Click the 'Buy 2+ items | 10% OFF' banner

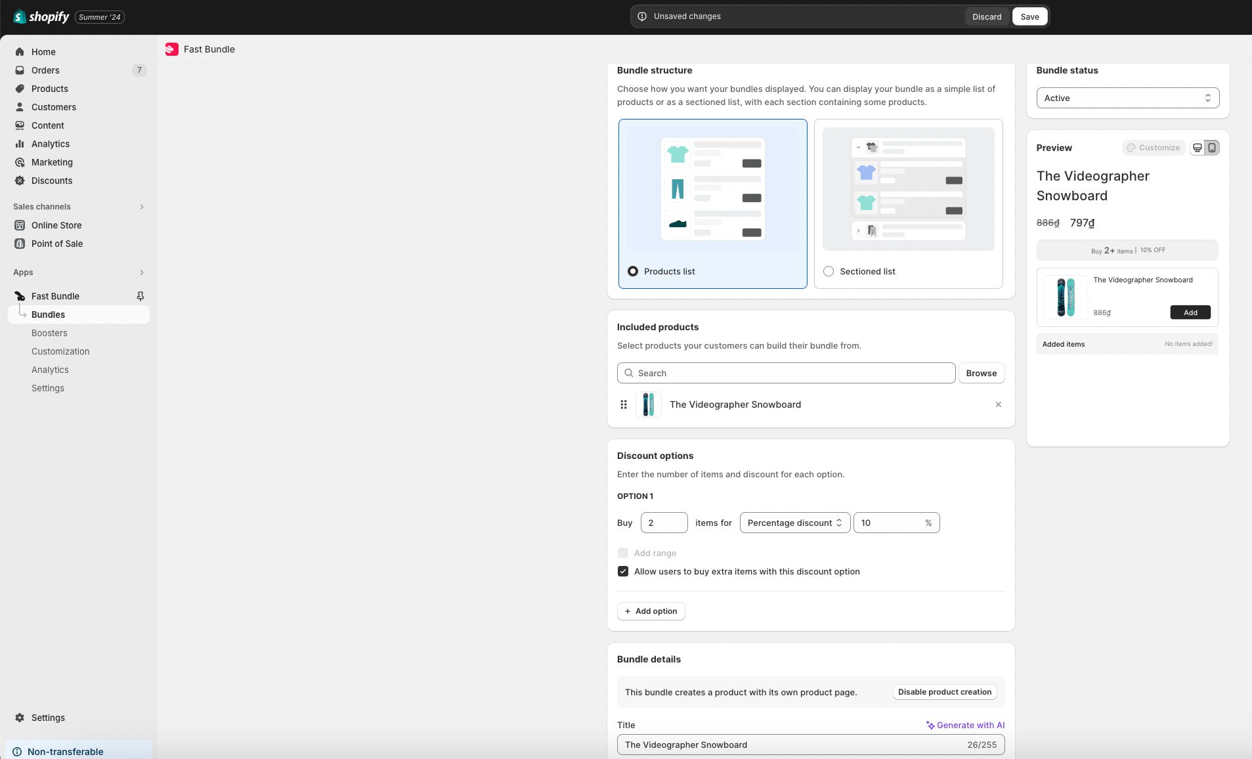(x=1127, y=250)
